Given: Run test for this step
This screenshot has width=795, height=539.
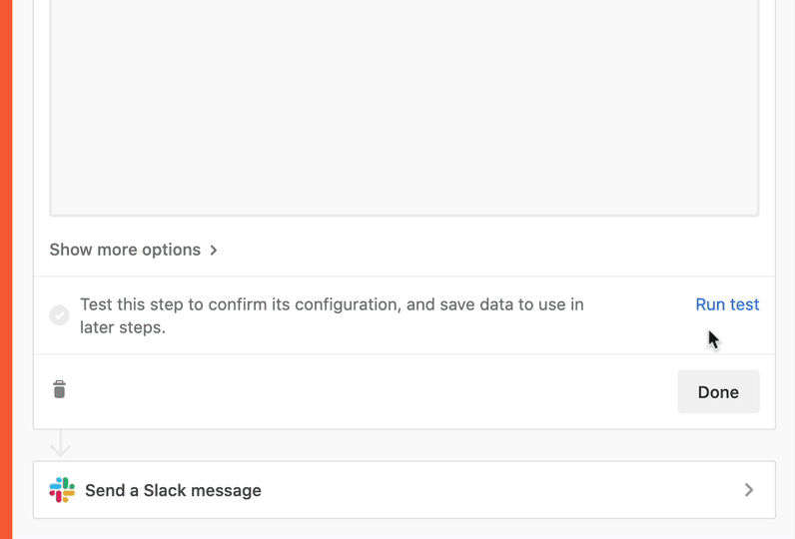Looking at the screenshot, I should tap(727, 304).
